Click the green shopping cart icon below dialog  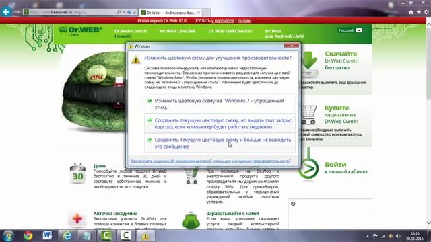point(191,176)
